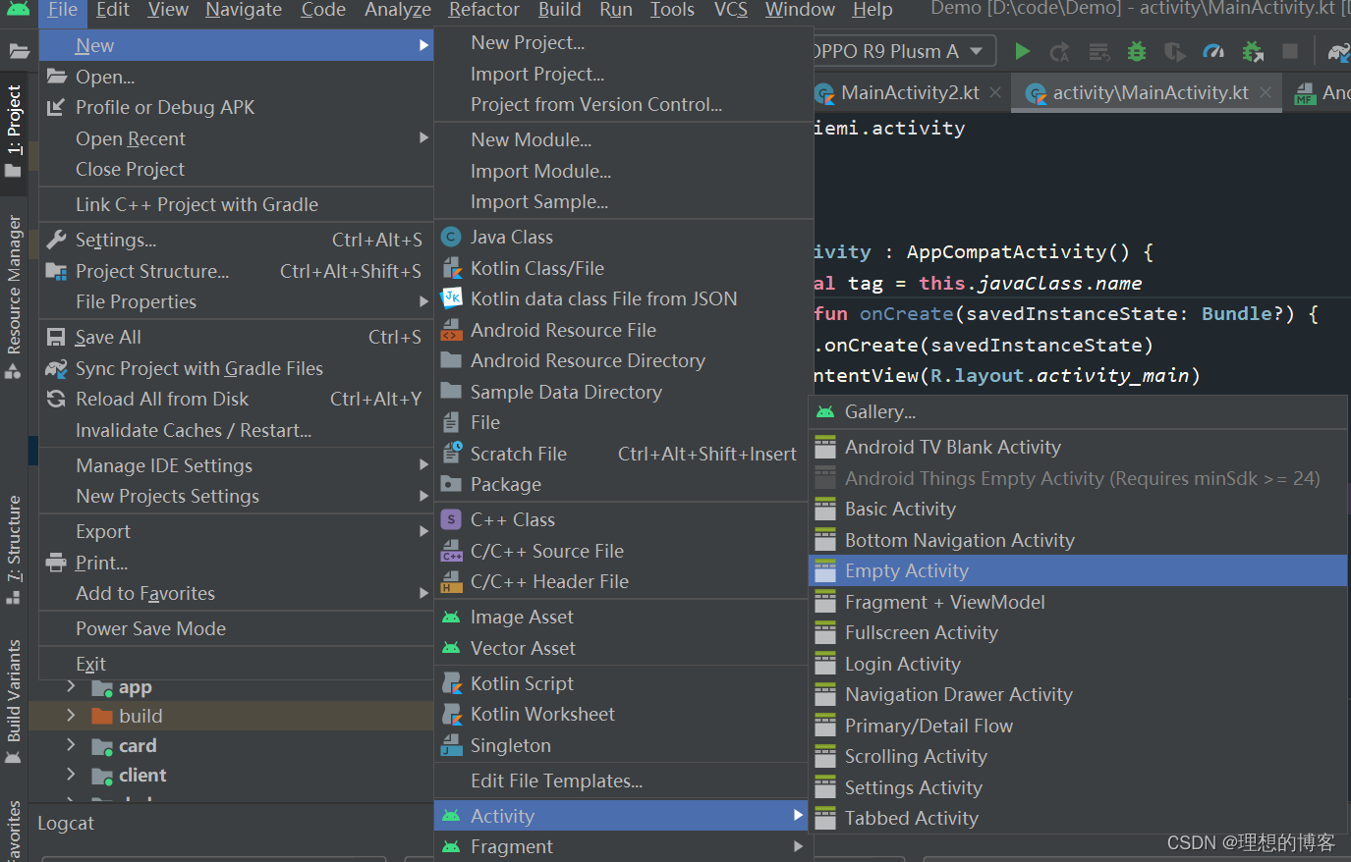This screenshot has width=1351, height=862.
Task: Select Basic Activity template
Action: click(x=1078, y=509)
